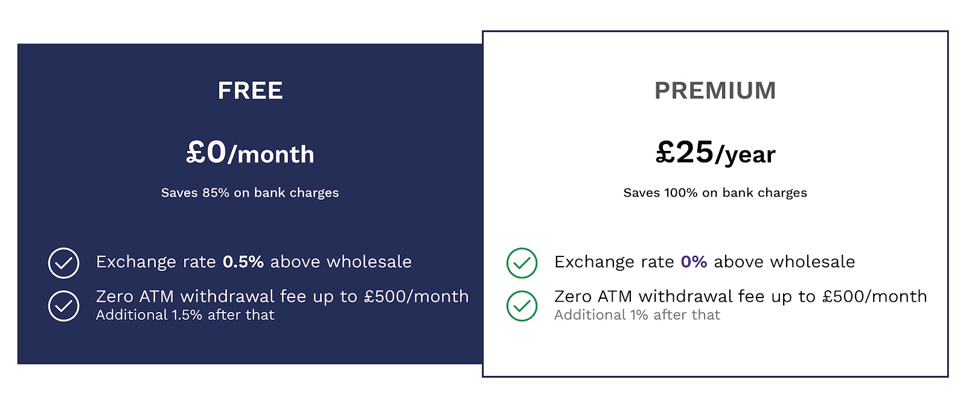Screen dimensions: 966x408
Task: Click the green checkmark beside Exchange rate 0%
Action: [522, 263]
